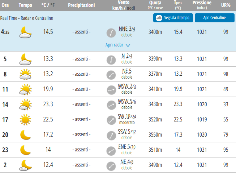The height and width of the screenshot is (173, 236).
Task: Switch temperature unit to °F
Action: point(53,5)
